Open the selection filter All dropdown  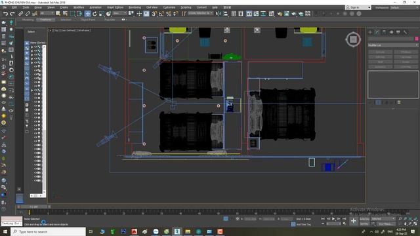point(47,13)
